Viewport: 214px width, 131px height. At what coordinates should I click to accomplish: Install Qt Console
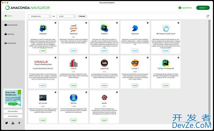43,120
